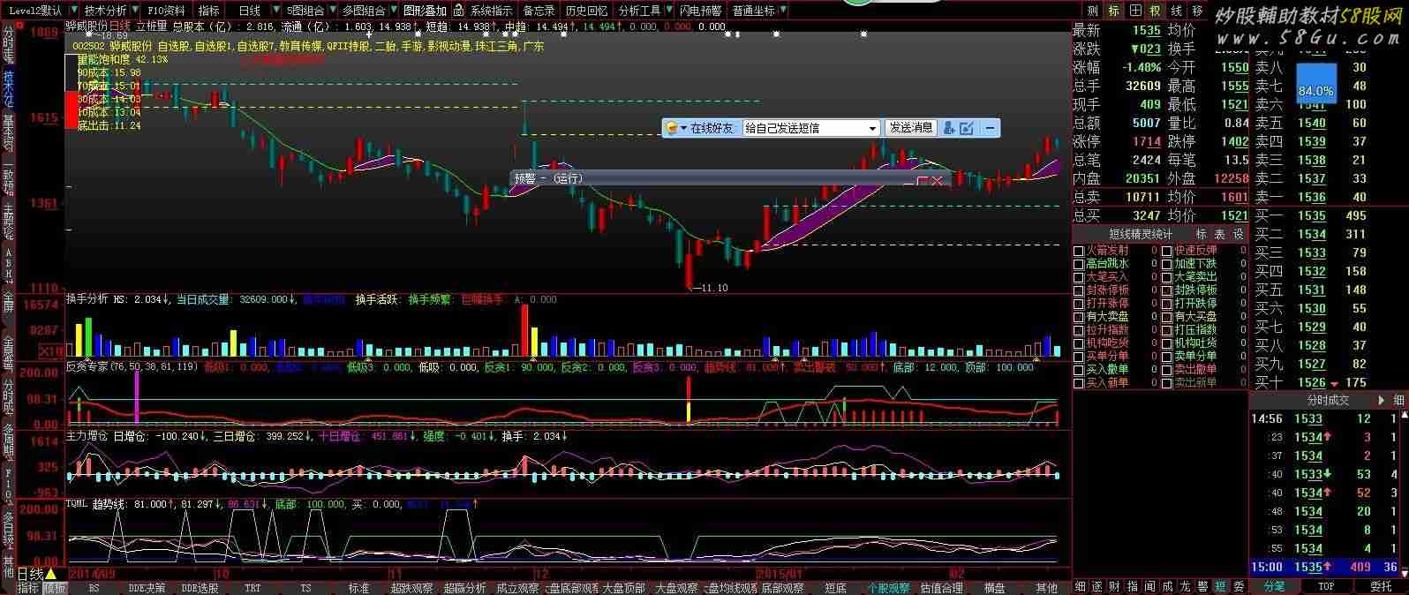The width and height of the screenshot is (1409, 595).
Task: Click the red cost distribution bar on price axis
Action: pyautogui.click(x=71, y=109)
